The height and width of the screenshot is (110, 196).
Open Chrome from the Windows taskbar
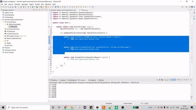66,107
